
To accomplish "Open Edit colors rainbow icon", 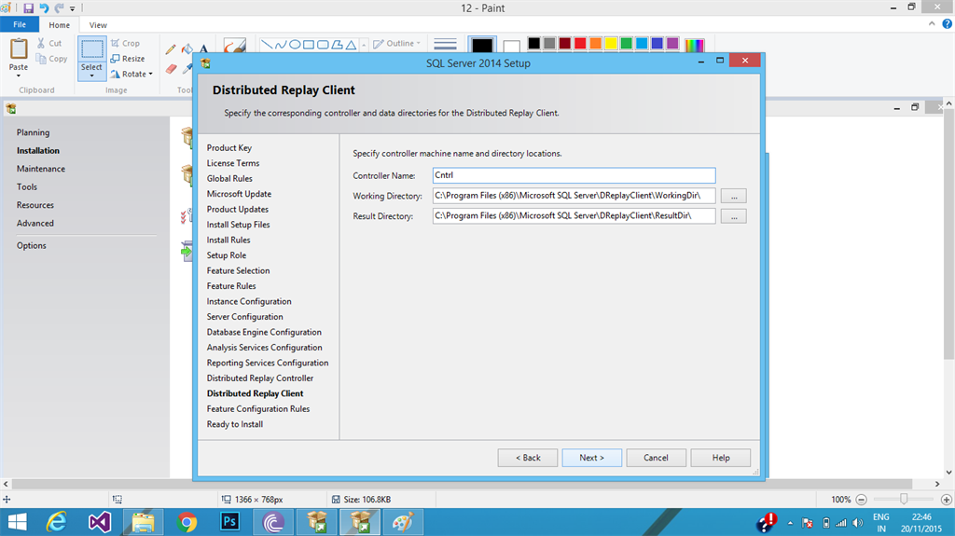I will 694,45.
